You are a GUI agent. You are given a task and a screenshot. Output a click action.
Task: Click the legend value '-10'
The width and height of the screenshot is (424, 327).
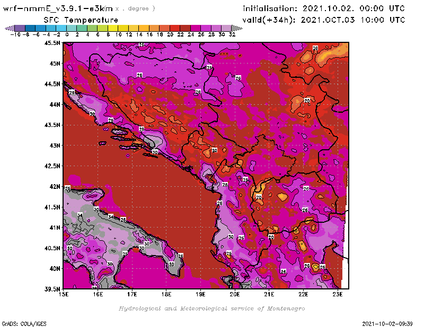(x=15, y=34)
